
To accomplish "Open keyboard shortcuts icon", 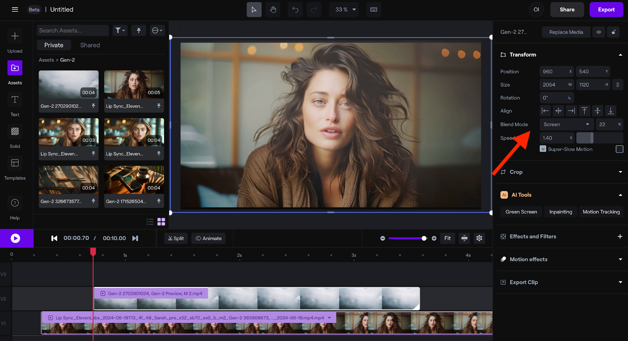I will point(374,9).
